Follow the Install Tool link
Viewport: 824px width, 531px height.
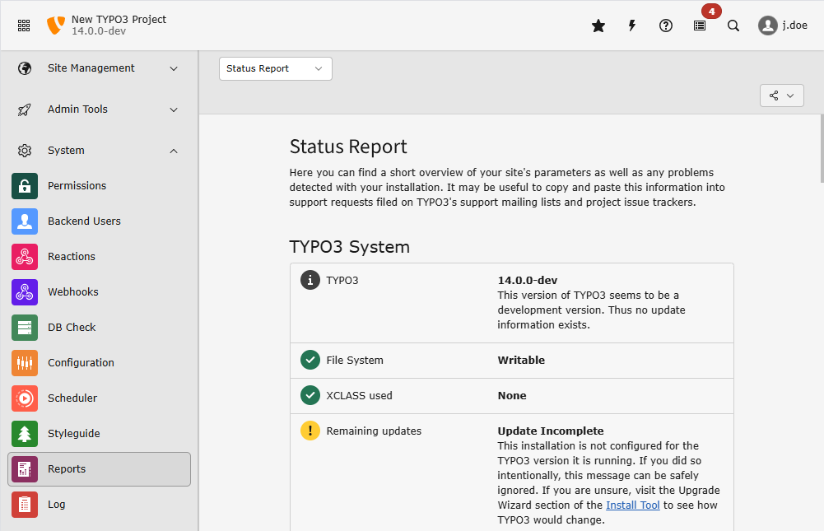(x=633, y=505)
